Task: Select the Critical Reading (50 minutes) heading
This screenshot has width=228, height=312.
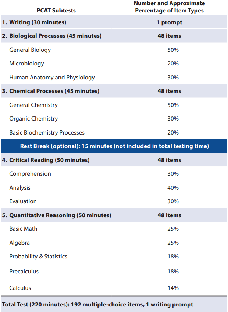Action: (x=46, y=160)
